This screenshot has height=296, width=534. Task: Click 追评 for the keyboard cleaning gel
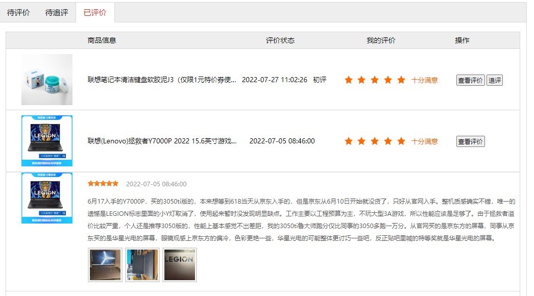pyautogui.click(x=495, y=80)
